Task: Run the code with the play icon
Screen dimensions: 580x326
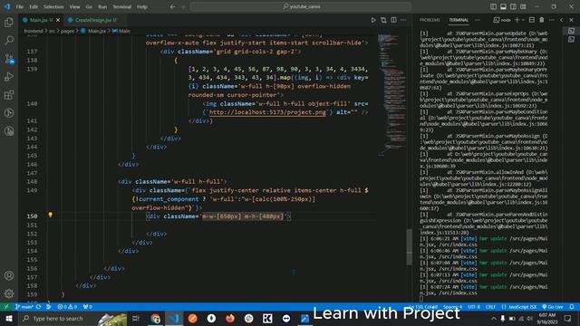Action: (x=373, y=20)
